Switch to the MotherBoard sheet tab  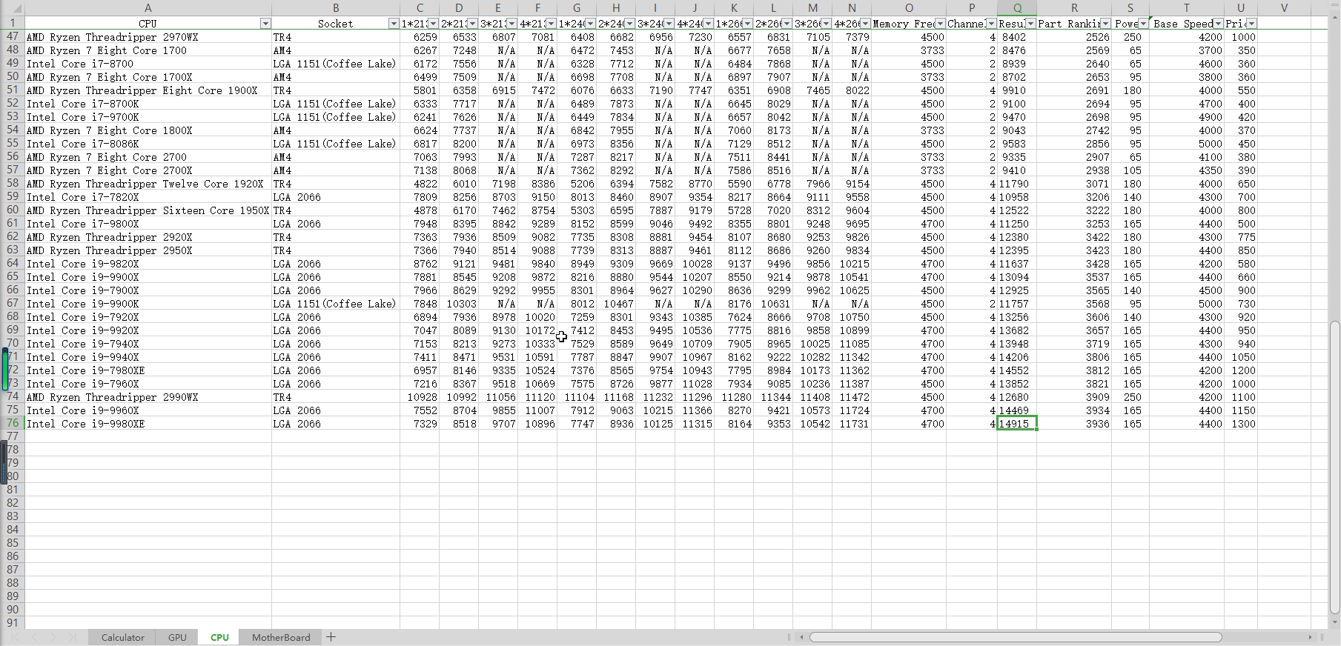point(281,637)
